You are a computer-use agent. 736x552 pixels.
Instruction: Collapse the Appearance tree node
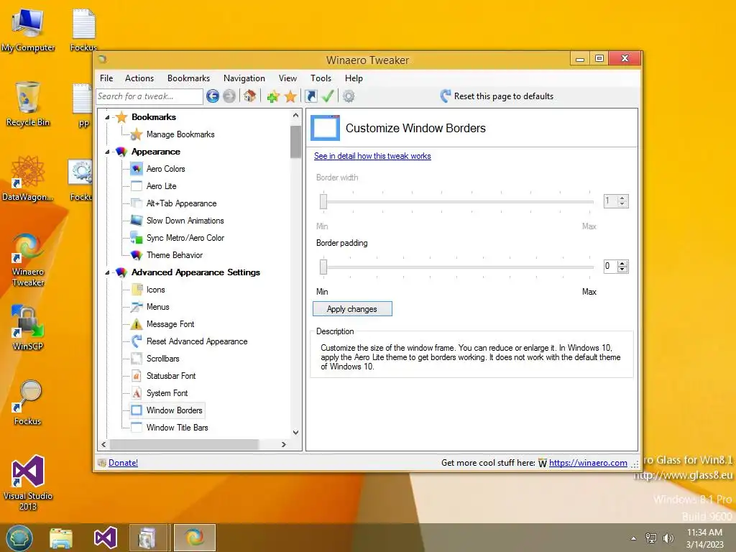coord(108,152)
